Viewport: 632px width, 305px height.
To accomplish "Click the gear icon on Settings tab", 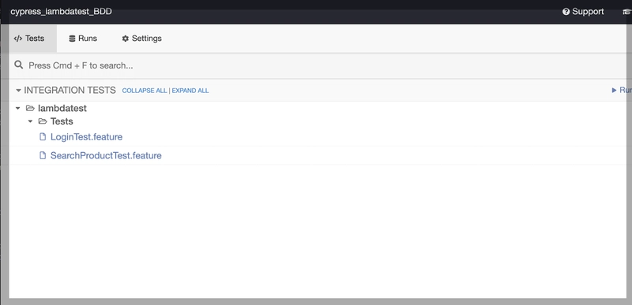I will pos(126,39).
